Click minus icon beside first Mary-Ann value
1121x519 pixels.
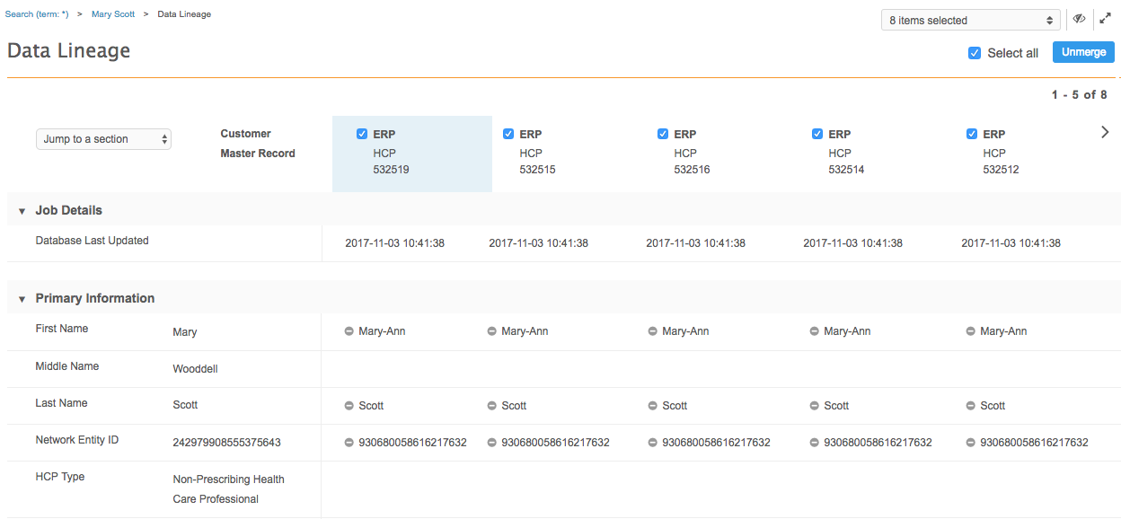(349, 331)
